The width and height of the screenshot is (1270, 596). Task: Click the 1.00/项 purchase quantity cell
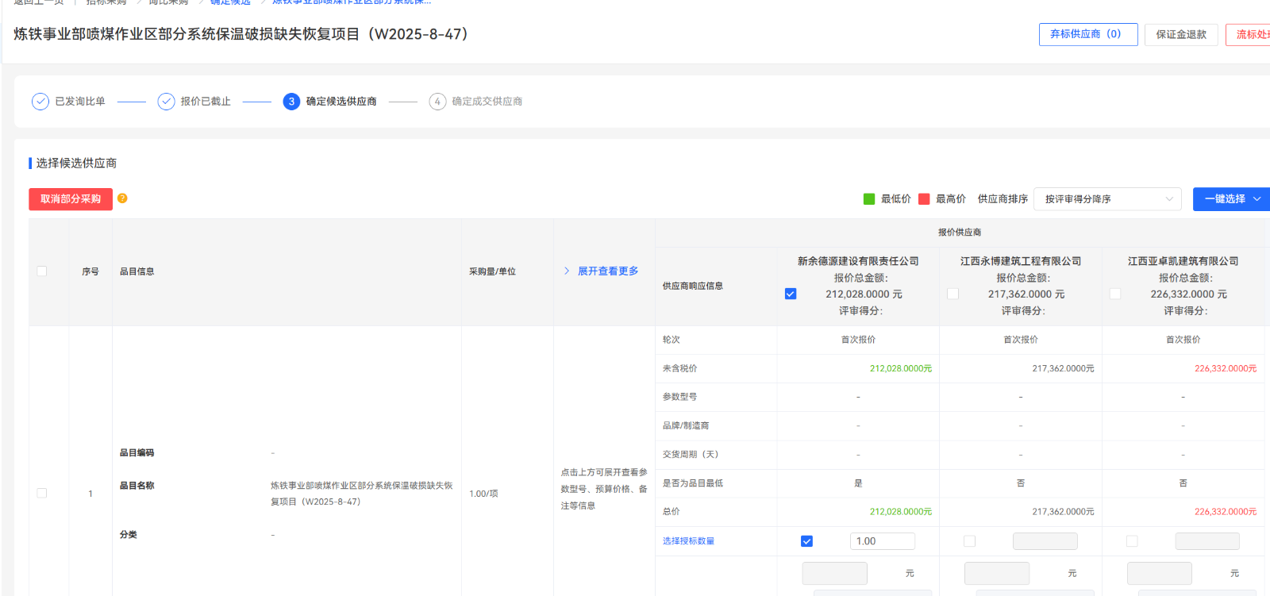pyautogui.click(x=483, y=494)
